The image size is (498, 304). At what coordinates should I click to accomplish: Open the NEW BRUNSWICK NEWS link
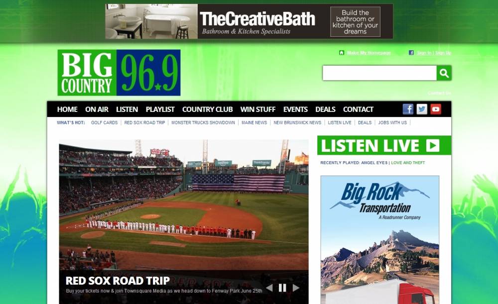coord(297,122)
